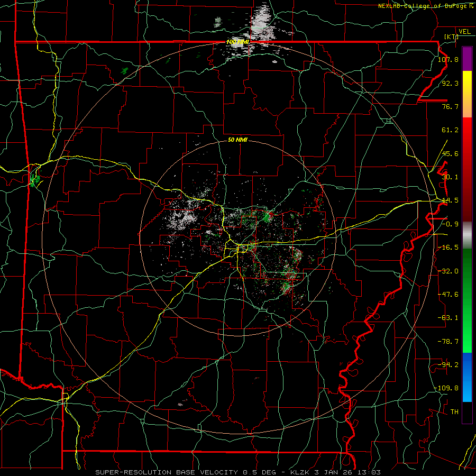Click the SUPER-RESOLUTION BASE VELOCITY caption text

point(167,472)
